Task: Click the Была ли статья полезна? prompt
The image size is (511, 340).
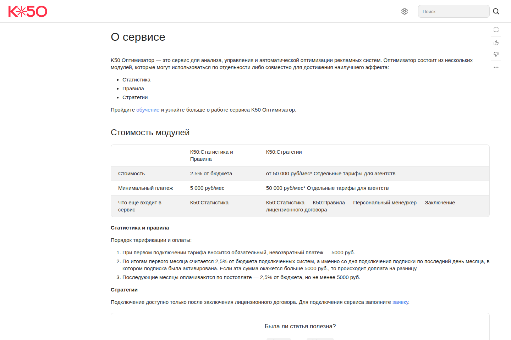Action: point(300,326)
